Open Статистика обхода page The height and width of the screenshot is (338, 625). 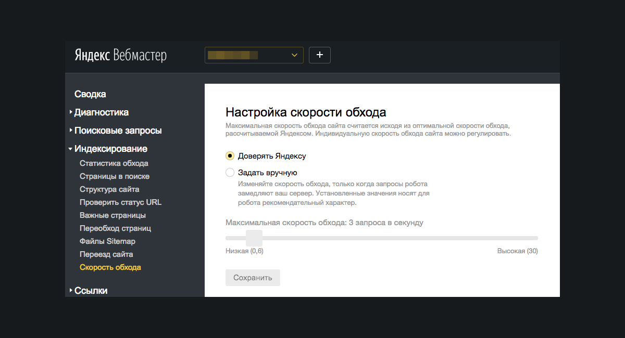tap(114, 163)
